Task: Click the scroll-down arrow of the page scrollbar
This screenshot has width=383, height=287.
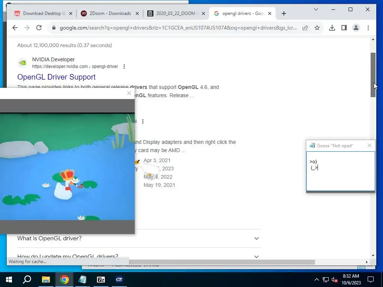Action: pyautogui.click(x=373, y=256)
